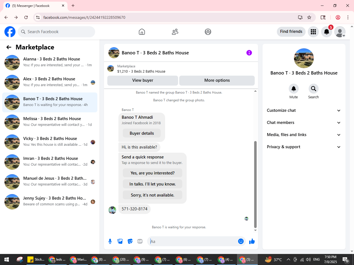Open Imran conversation

(50, 162)
